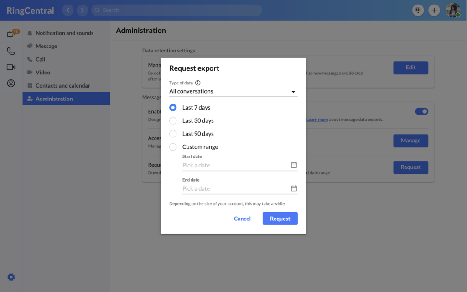This screenshot has height=292, width=467.
Task: Open Notification and sounds settings
Action: tap(64, 33)
